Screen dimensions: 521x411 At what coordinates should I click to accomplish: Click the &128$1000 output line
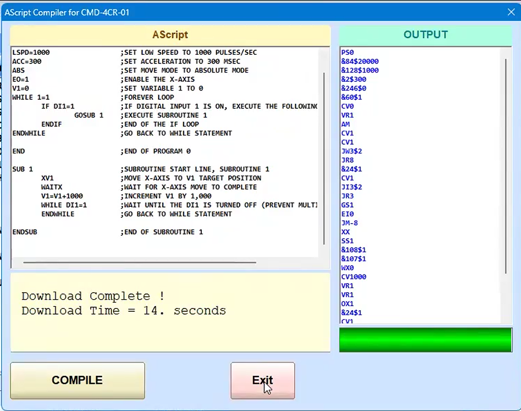coord(360,70)
